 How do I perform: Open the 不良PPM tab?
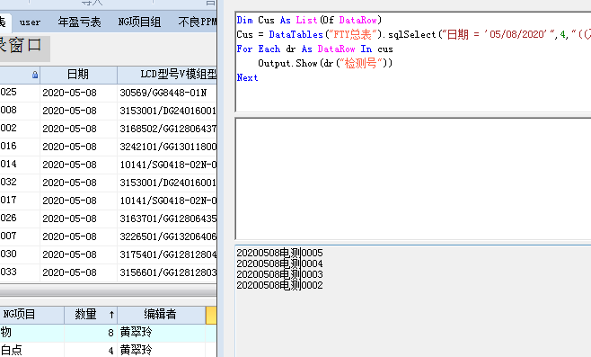197,22
